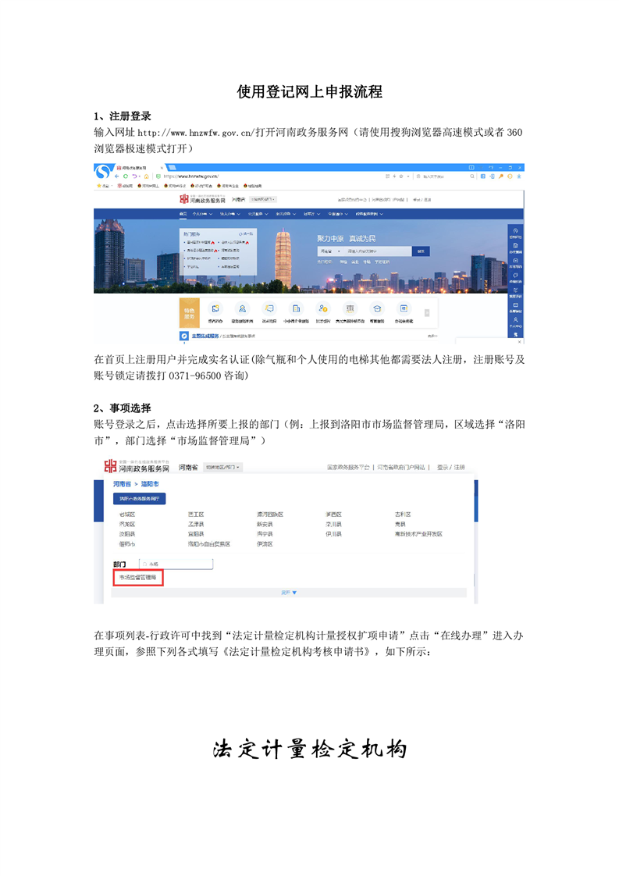Select the 孟津县 county
The height and width of the screenshot is (876, 619).
click(195, 525)
